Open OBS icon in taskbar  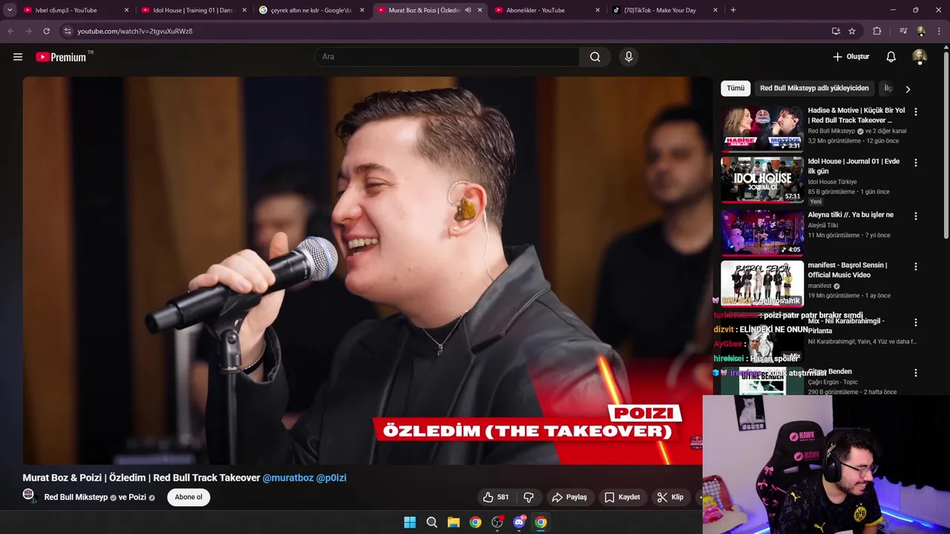(497, 522)
